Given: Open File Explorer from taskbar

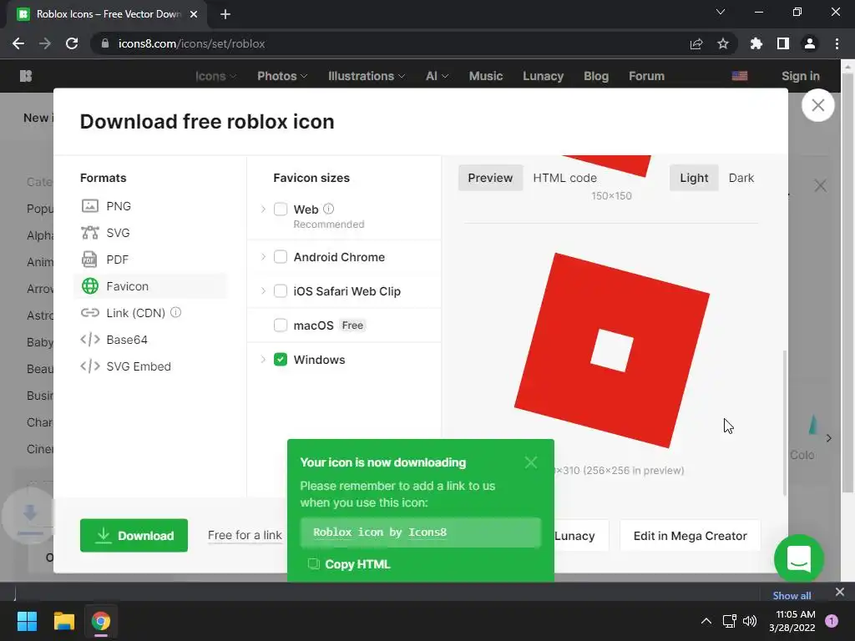Looking at the screenshot, I should click(63, 621).
